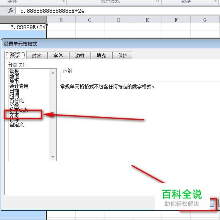Image resolution: width=220 pixels, height=220 pixels.
Task: Click the 字体 group dialog launcher icon
Action: 63,1
